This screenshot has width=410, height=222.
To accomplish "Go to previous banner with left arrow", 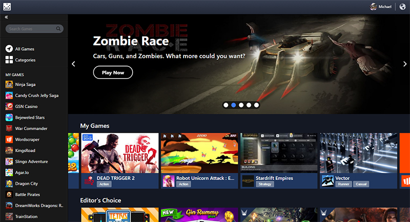I will point(73,64).
